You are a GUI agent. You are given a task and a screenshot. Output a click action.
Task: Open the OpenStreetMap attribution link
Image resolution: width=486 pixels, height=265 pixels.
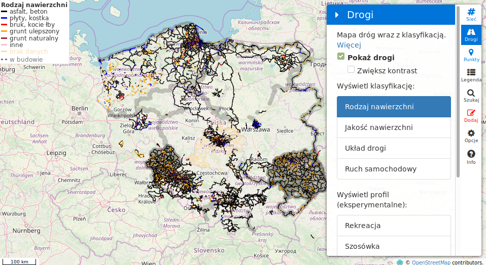point(431,262)
